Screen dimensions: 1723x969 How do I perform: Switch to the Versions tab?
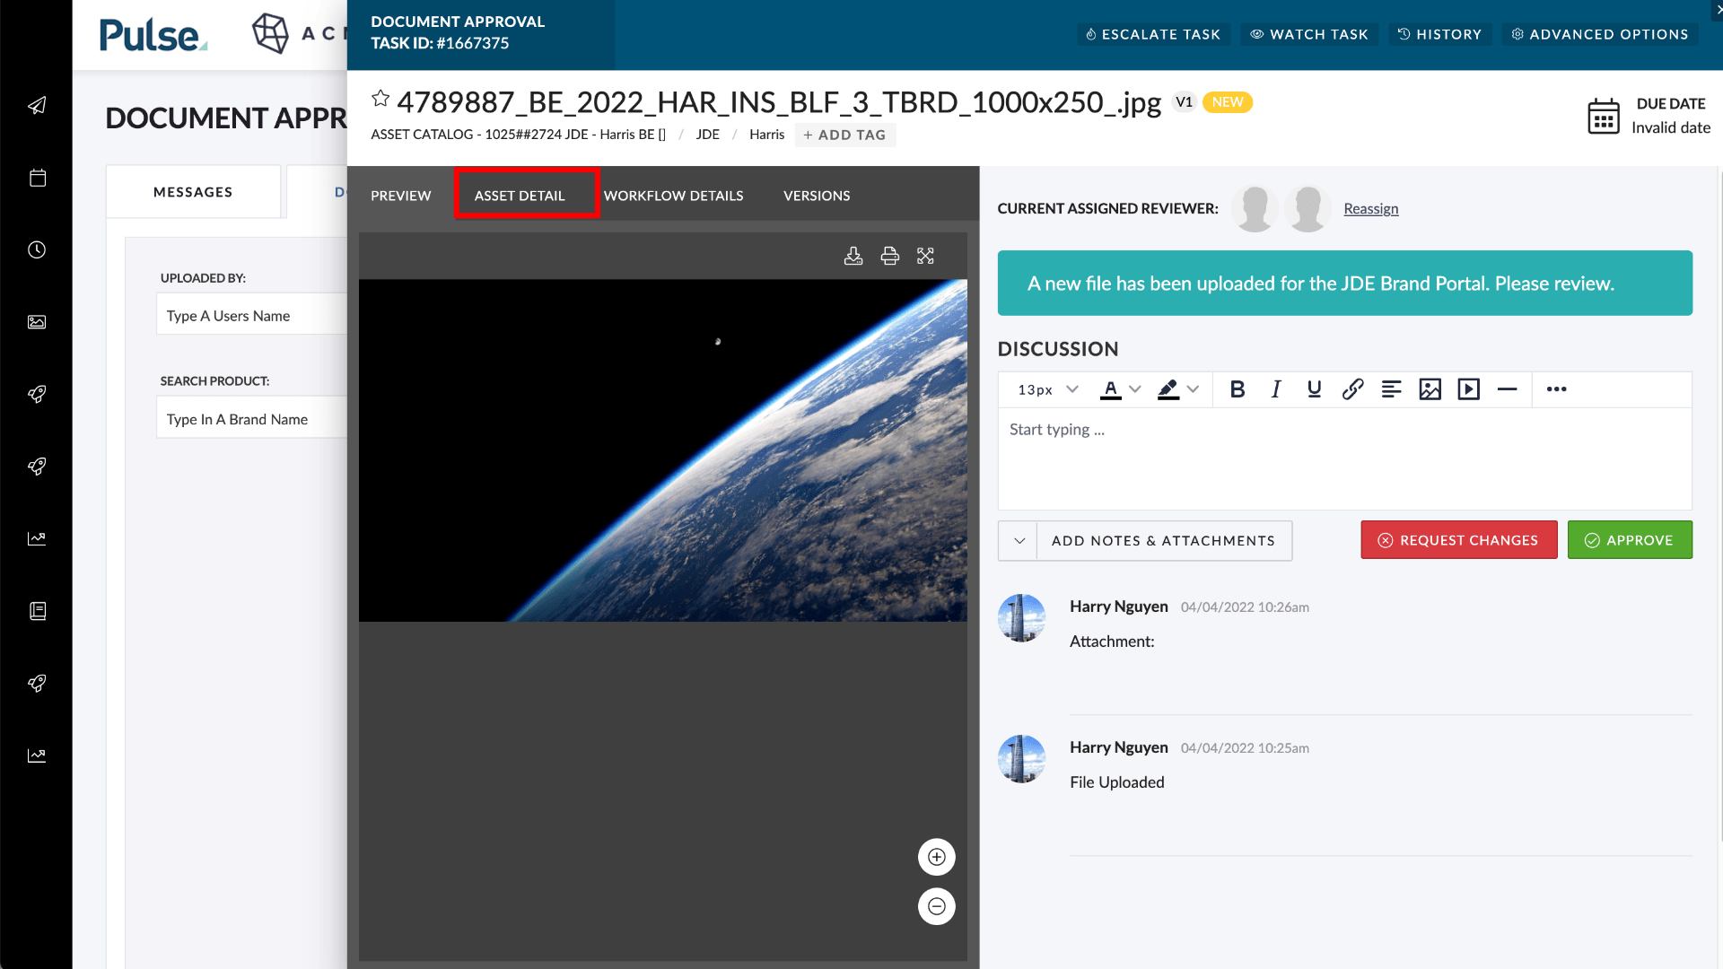(817, 196)
